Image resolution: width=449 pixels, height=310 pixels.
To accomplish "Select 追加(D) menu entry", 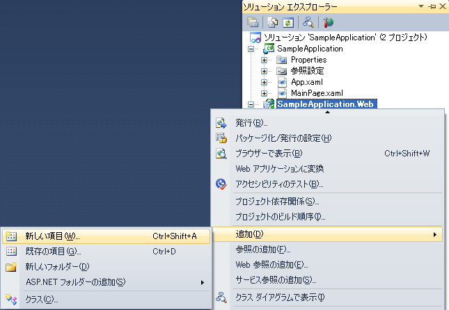I will click(x=328, y=234).
